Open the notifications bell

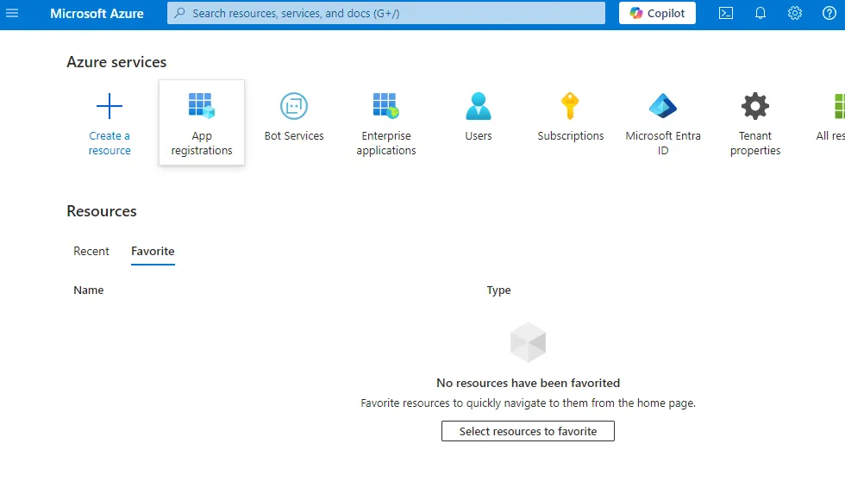[x=760, y=13]
